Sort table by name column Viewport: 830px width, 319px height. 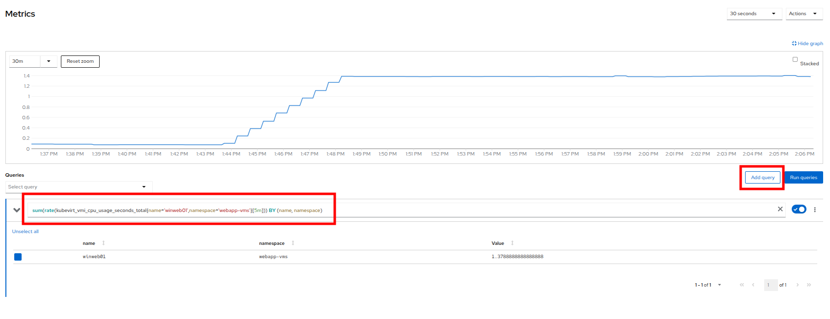[x=94, y=243]
